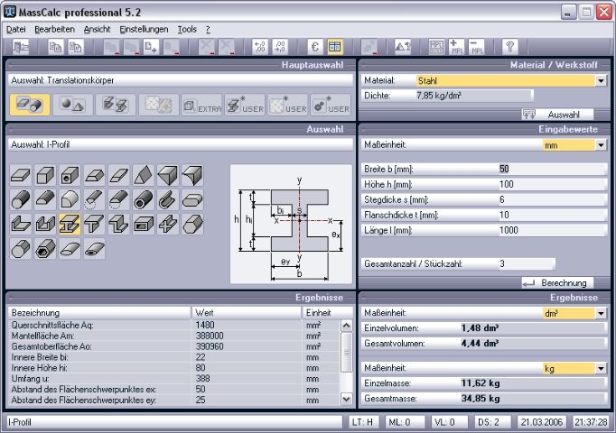Open the kg mass unit dropdown
Screen dimensions: 616x433
601,368
